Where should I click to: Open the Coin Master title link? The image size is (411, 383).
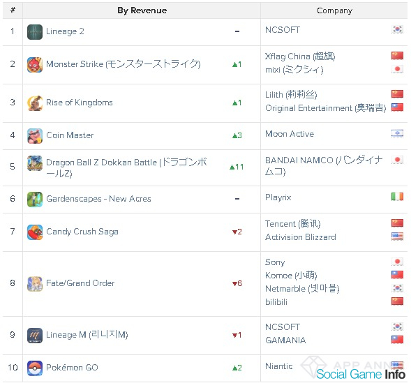coord(70,135)
